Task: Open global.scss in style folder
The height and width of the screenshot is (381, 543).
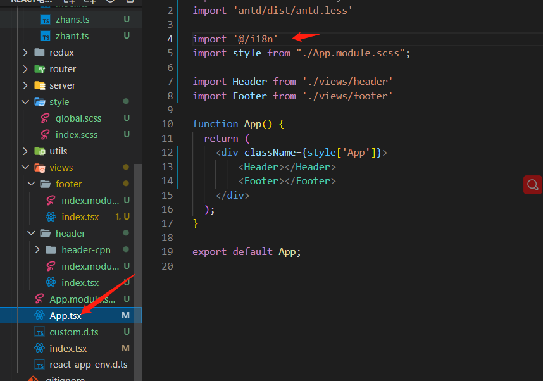Action: [78, 118]
